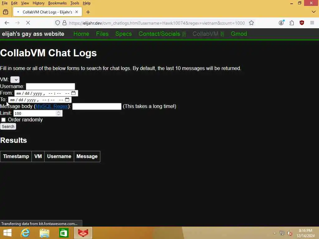
Task: Click the URL address bar
Action: coord(157,23)
